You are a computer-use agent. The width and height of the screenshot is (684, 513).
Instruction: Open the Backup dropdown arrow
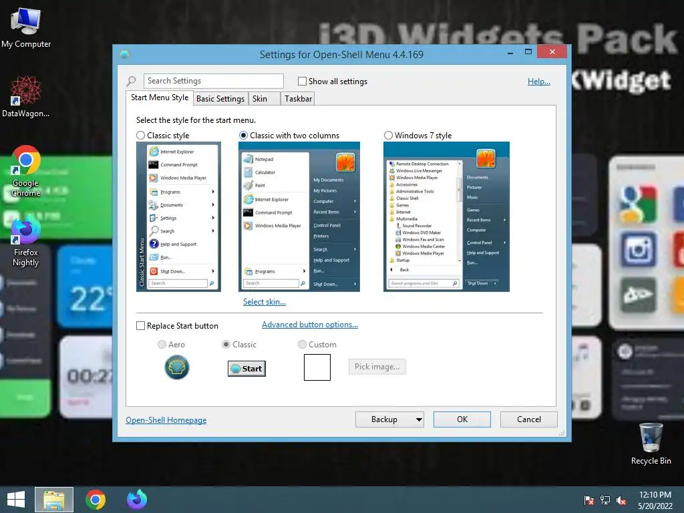click(x=419, y=419)
